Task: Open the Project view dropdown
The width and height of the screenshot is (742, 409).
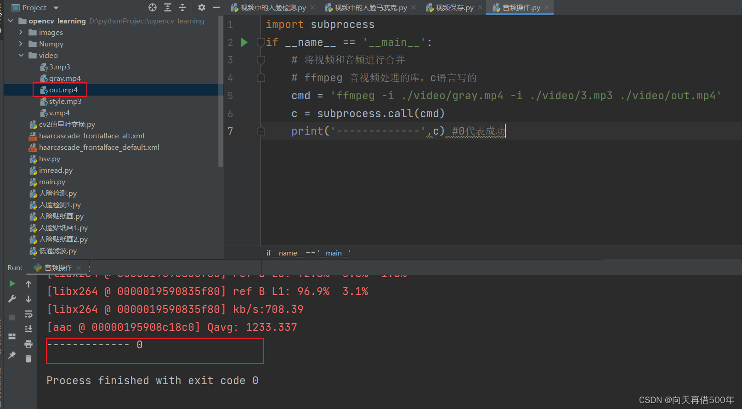Action: [x=56, y=8]
